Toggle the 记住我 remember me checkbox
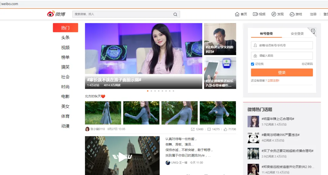328x175 pixels. [x=252, y=64]
